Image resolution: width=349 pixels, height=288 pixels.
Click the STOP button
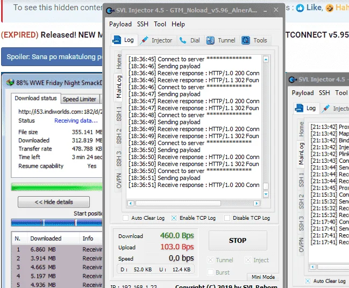coord(238,240)
